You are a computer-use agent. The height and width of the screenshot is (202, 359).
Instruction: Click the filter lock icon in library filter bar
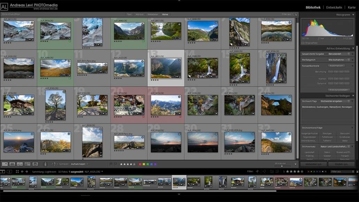tap(296, 14)
